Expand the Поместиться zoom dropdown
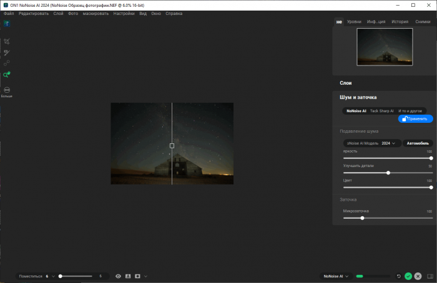The image size is (437, 283). (54, 276)
